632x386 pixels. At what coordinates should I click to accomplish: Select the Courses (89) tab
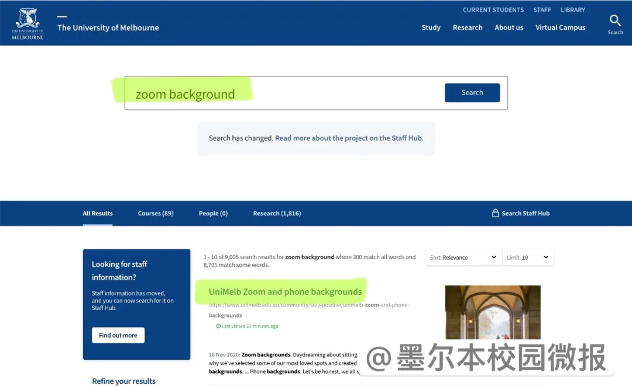click(x=156, y=214)
